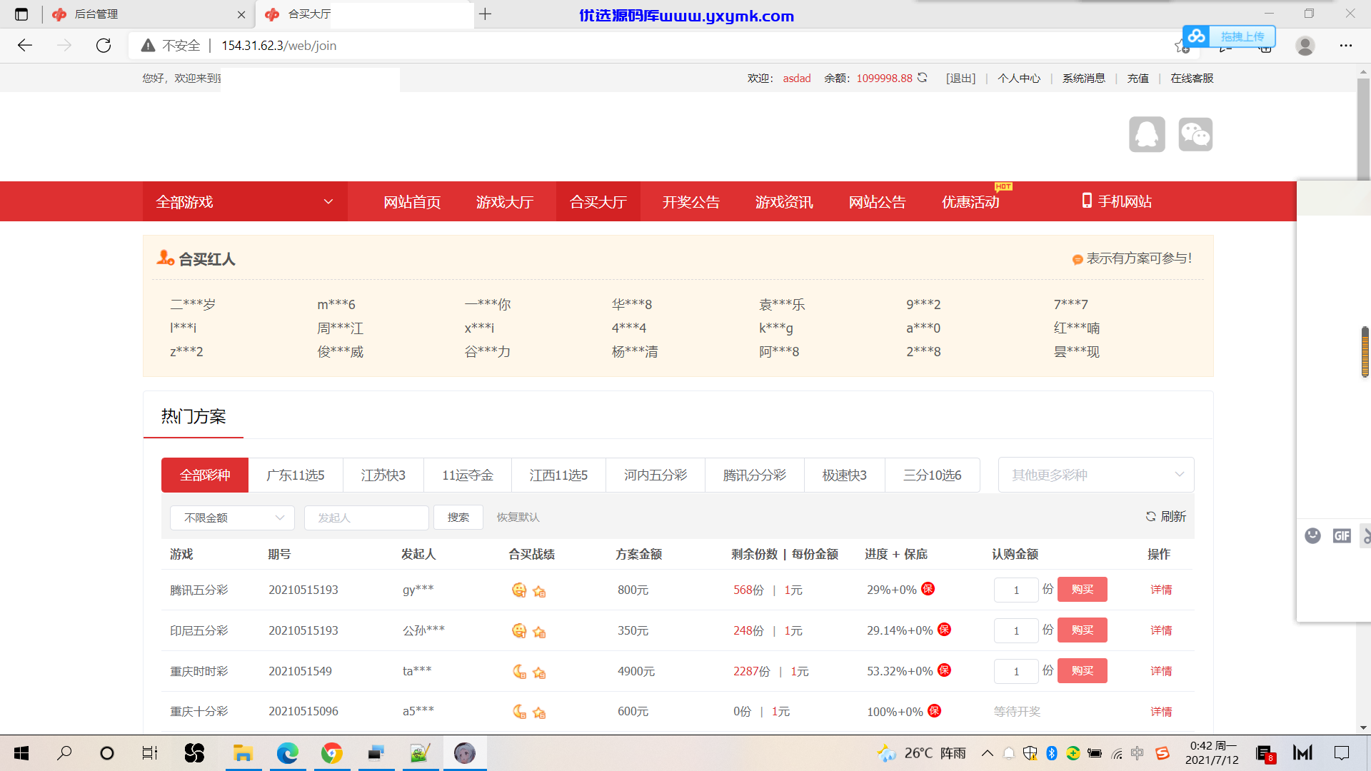The height and width of the screenshot is (771, 1371).
Task: Click 合买战绩 medal icon in gy*** row
Action: pos(519,590)
